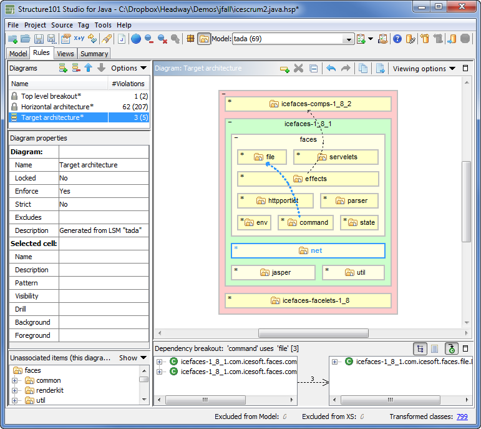Select the net cell in diagram
481x429 pixels.
[x=308, y=250]
